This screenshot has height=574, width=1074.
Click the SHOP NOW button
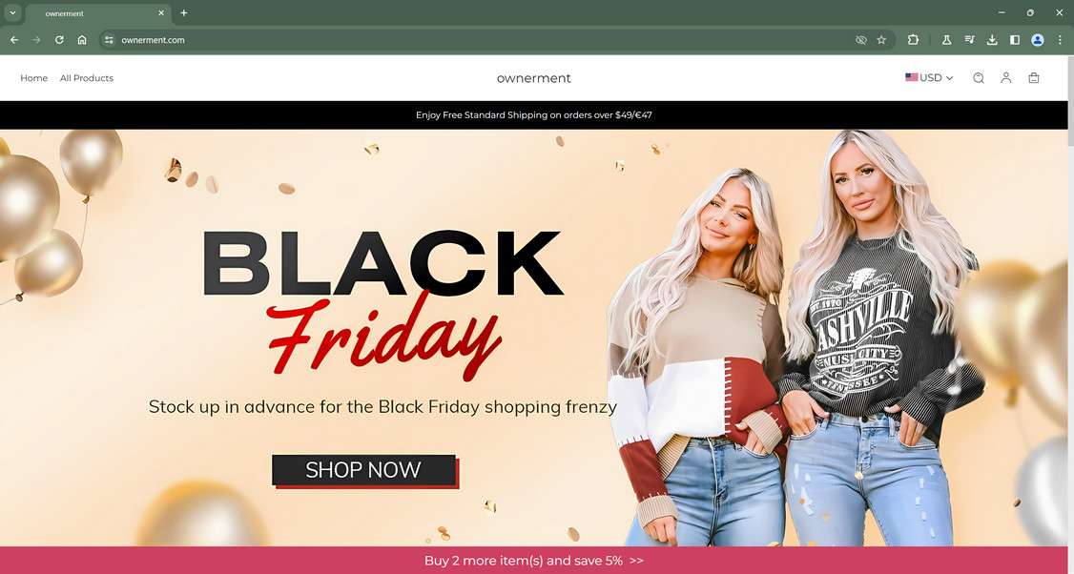[x=364, y=471]
